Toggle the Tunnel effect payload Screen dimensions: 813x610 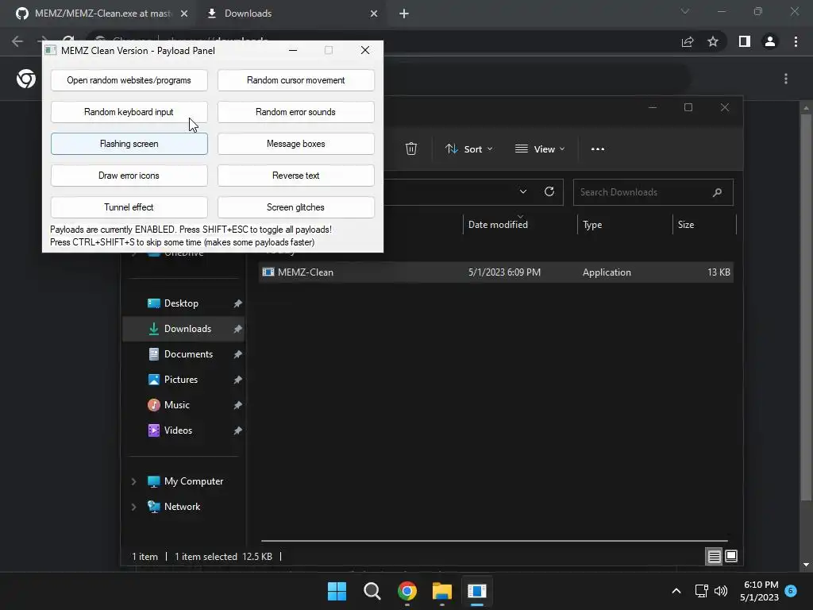pos(129,207)
